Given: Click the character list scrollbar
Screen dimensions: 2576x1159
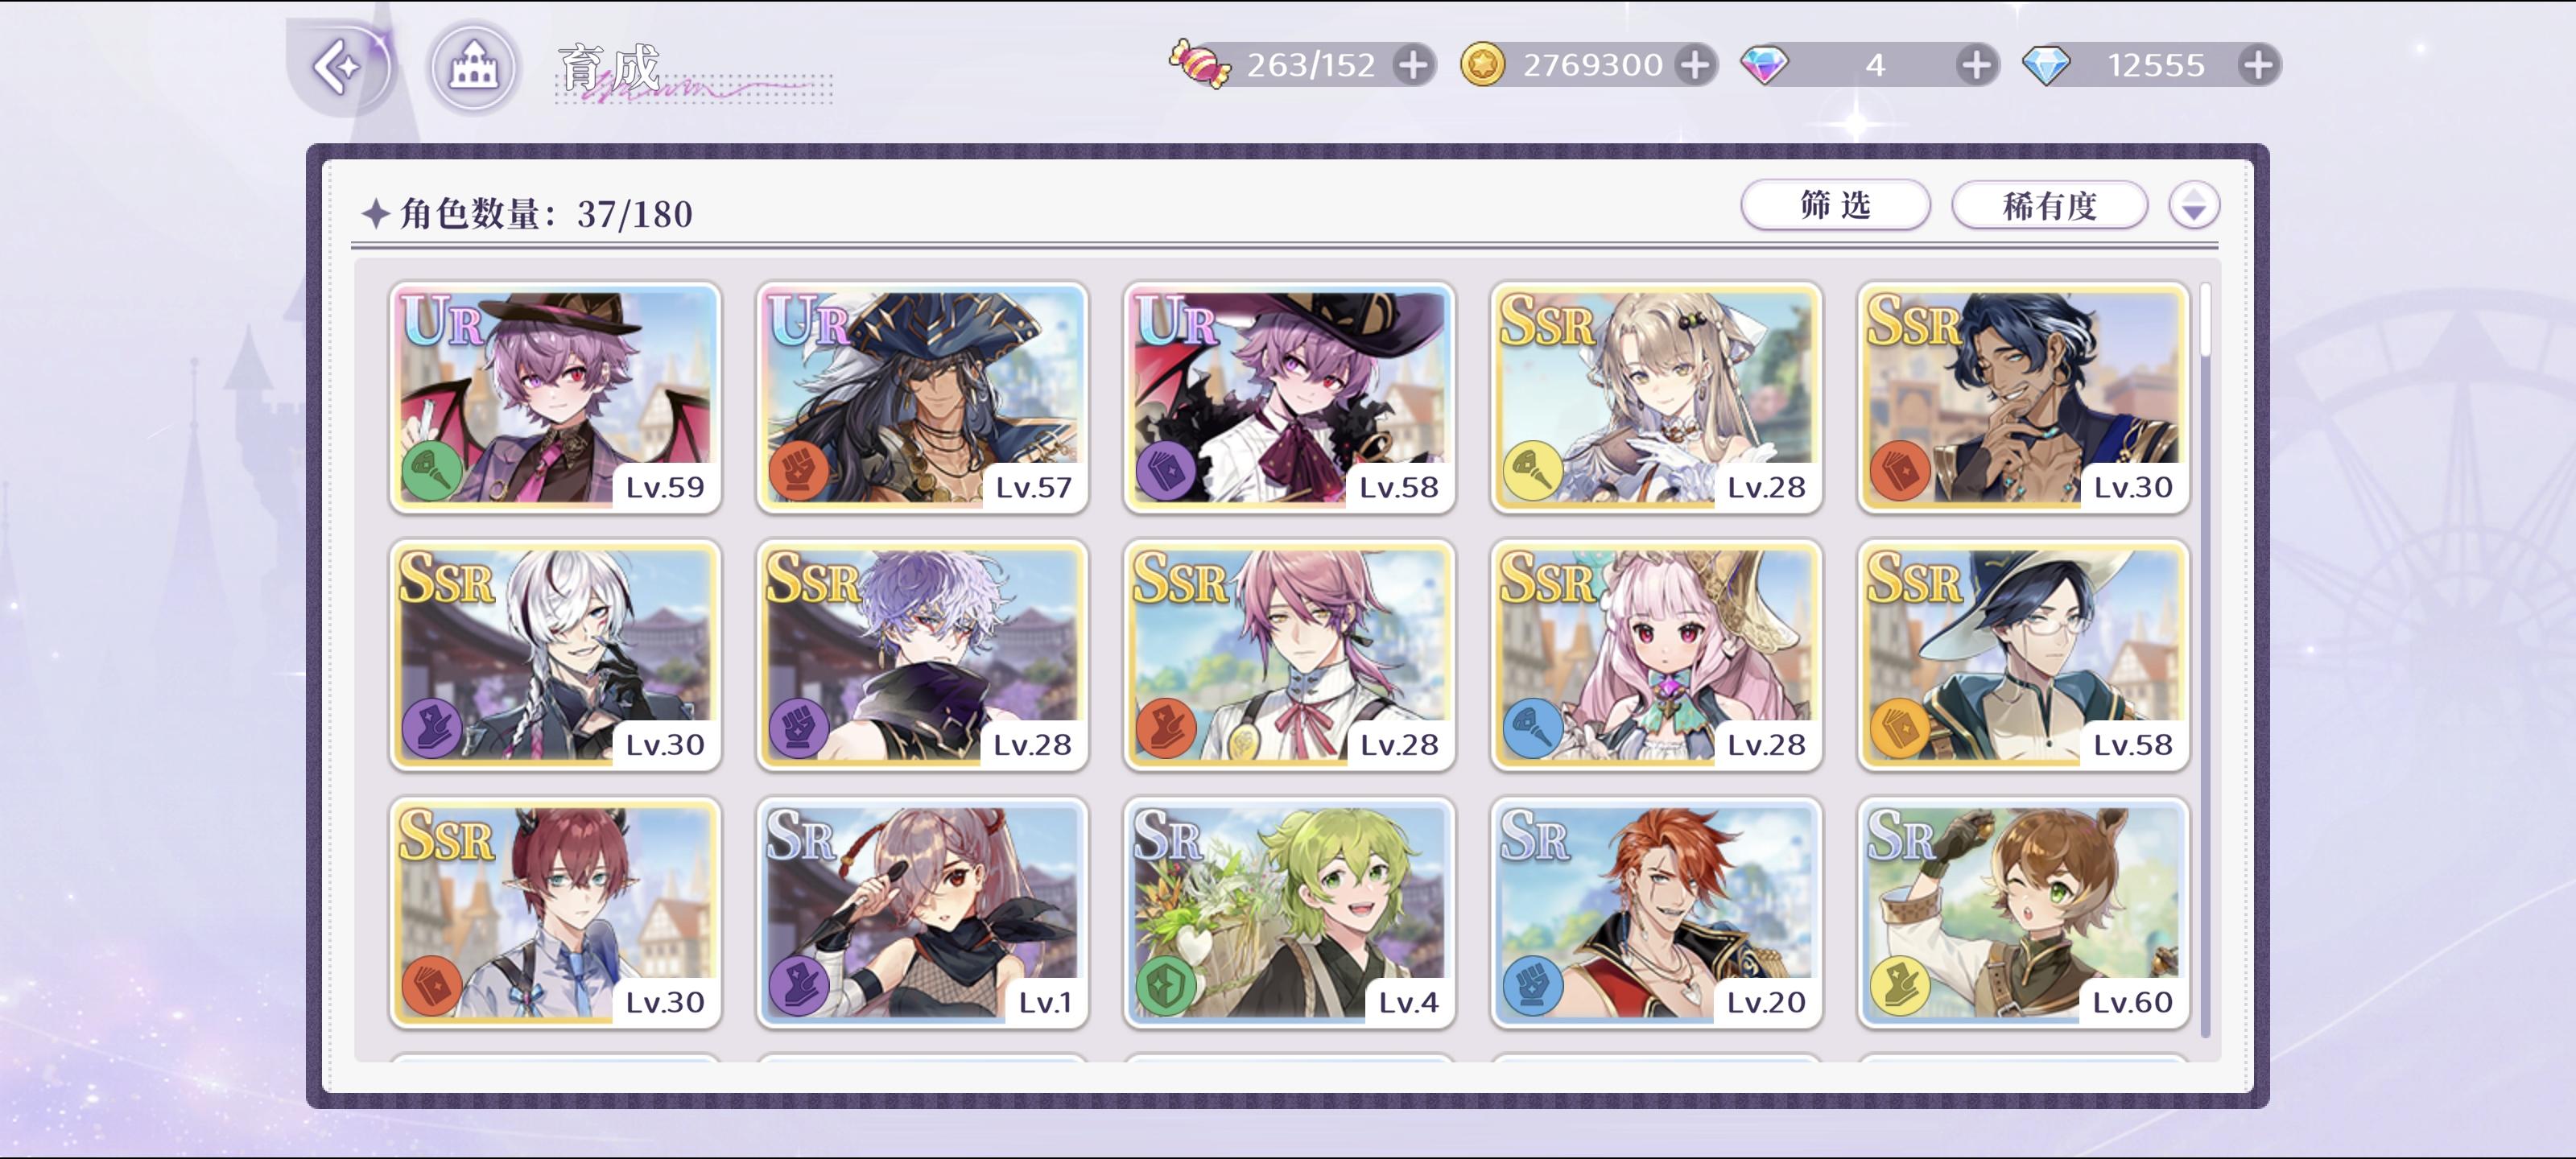Looking at the screenshot, I should click(x=2205, y=660).
